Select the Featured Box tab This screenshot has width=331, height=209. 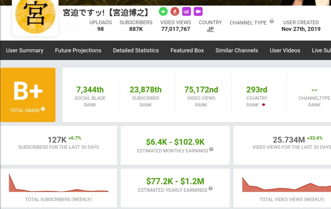pos(187,50)
